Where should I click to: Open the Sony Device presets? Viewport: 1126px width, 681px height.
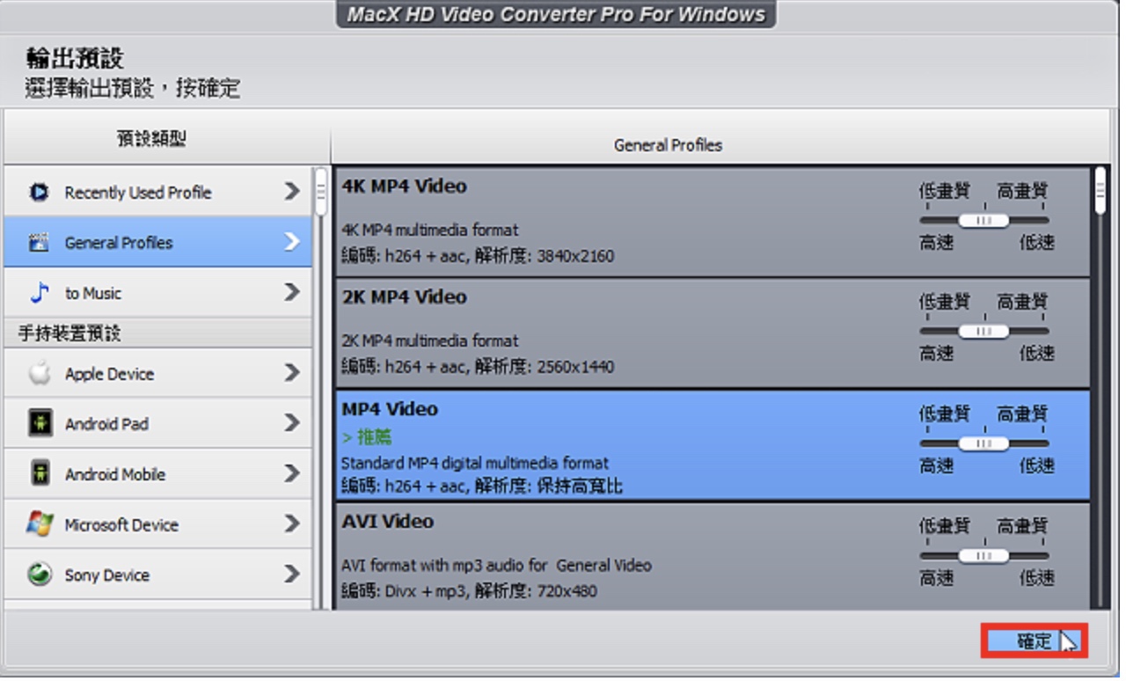157,575
